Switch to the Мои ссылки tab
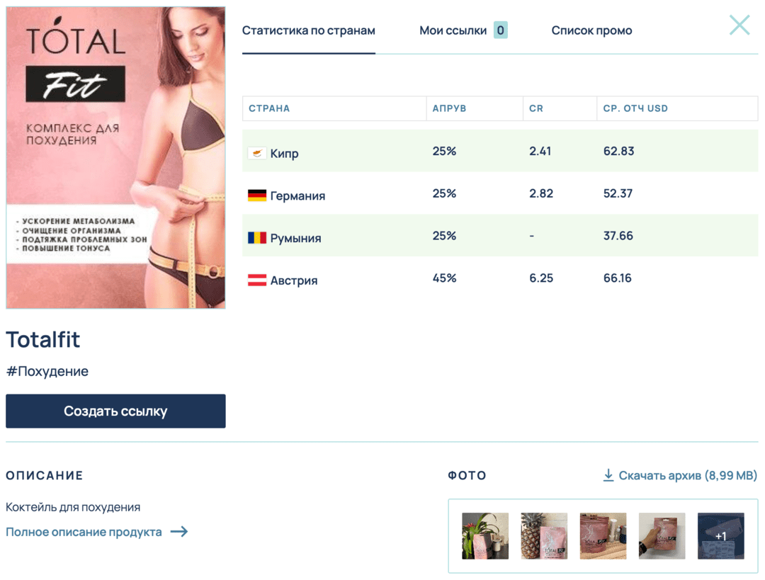Screen dimensions: 765x580 coord(453,30)
